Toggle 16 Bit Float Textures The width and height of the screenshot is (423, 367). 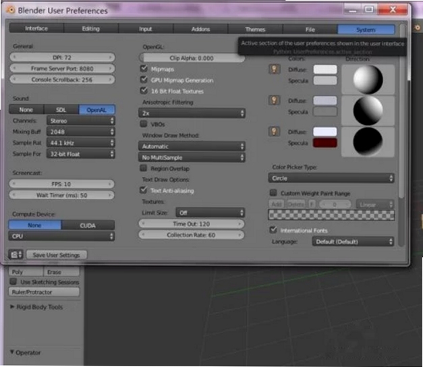click(144, 90)
